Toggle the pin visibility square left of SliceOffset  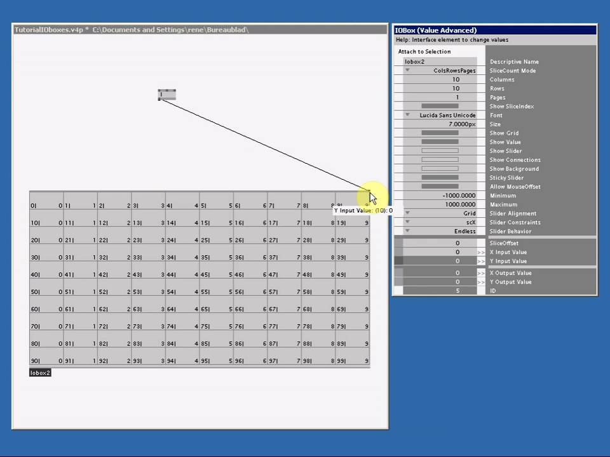(x=398, y=243)
